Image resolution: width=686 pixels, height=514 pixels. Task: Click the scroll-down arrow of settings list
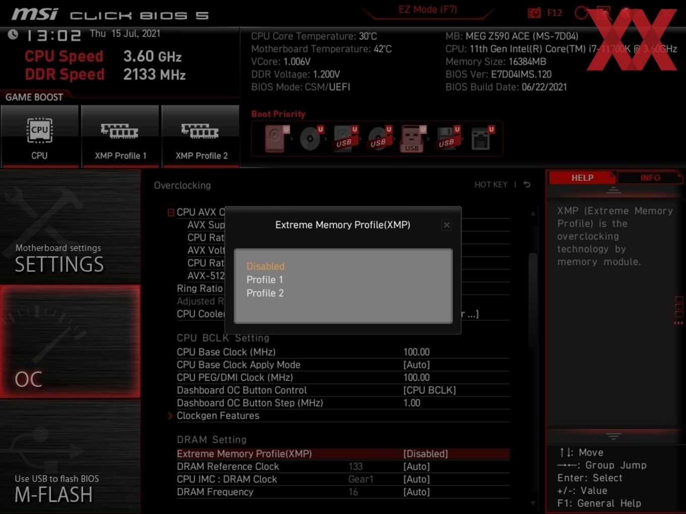pos(533,503)
